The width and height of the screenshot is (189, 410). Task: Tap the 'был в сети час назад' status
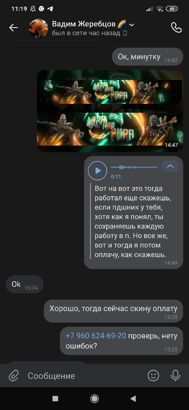86,33
